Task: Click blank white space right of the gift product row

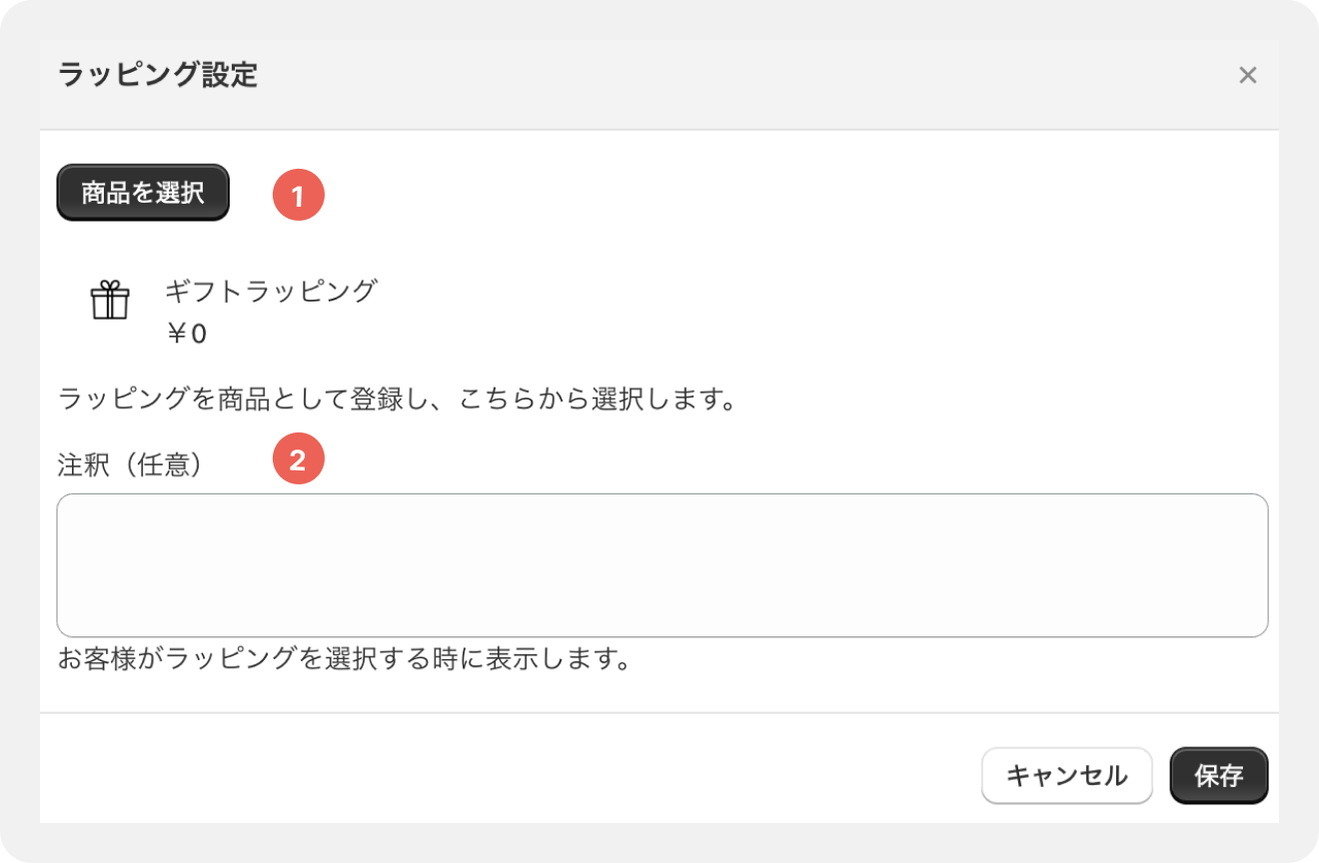Action: coord(799,312)
